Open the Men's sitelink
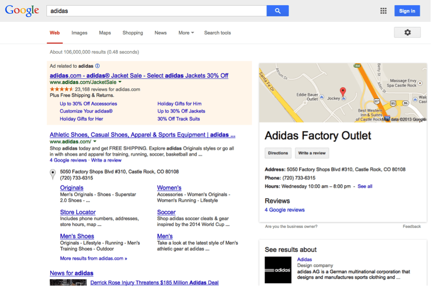431x286 pixels. 165,236
